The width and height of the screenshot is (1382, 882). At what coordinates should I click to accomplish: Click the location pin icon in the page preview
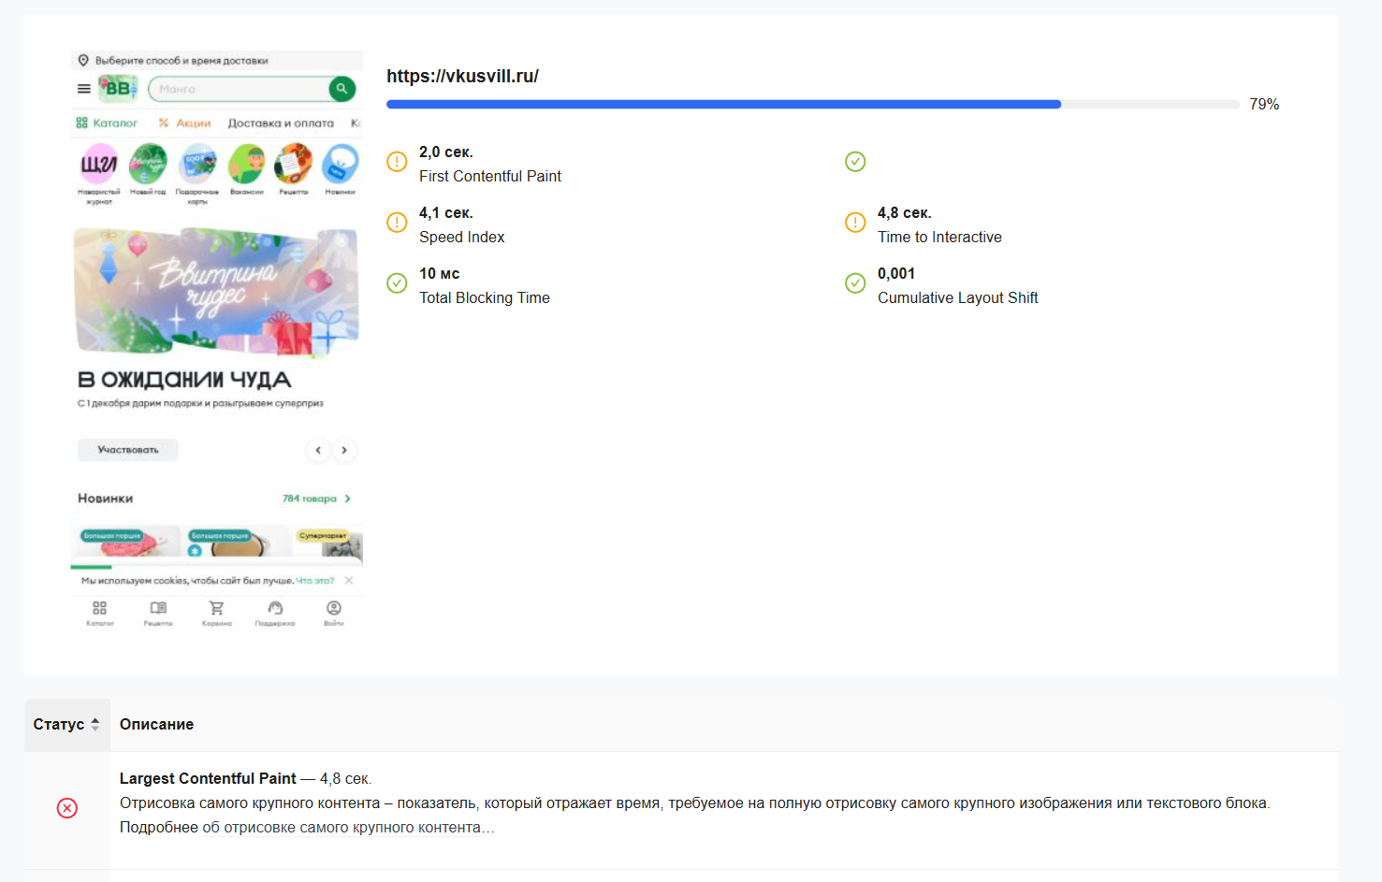83,61
